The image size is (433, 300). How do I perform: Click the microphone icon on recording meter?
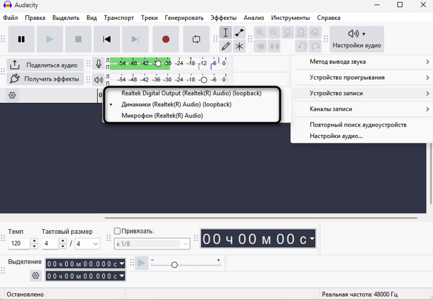[x=98, y=64]
